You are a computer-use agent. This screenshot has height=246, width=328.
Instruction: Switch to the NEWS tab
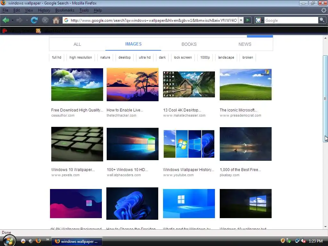[x=245, y=44]
